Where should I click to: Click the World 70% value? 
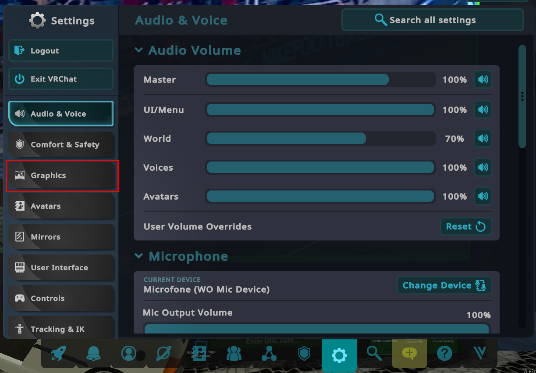454,139
